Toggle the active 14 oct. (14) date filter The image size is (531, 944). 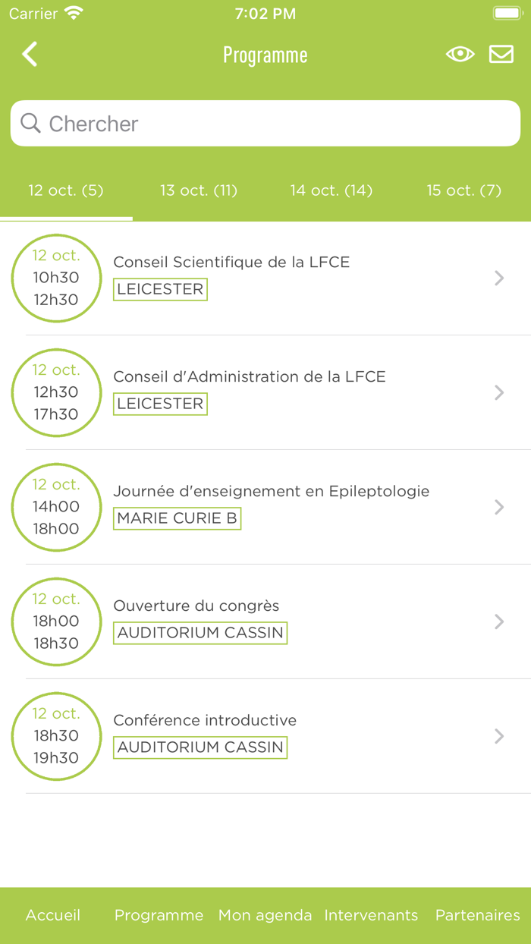click(x=331, y=190)
